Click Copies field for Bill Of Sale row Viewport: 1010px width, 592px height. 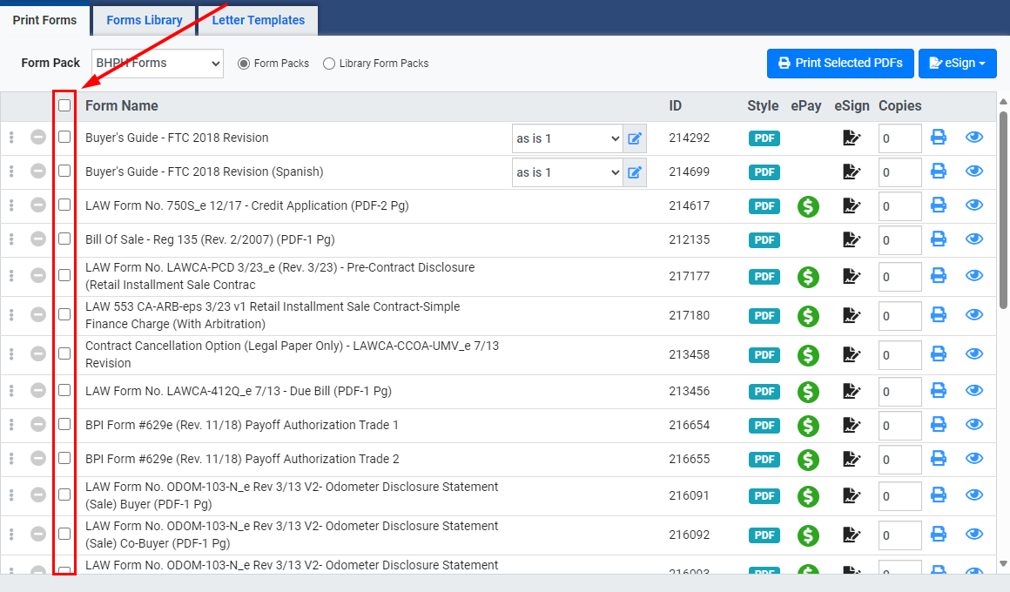point(899,240)
